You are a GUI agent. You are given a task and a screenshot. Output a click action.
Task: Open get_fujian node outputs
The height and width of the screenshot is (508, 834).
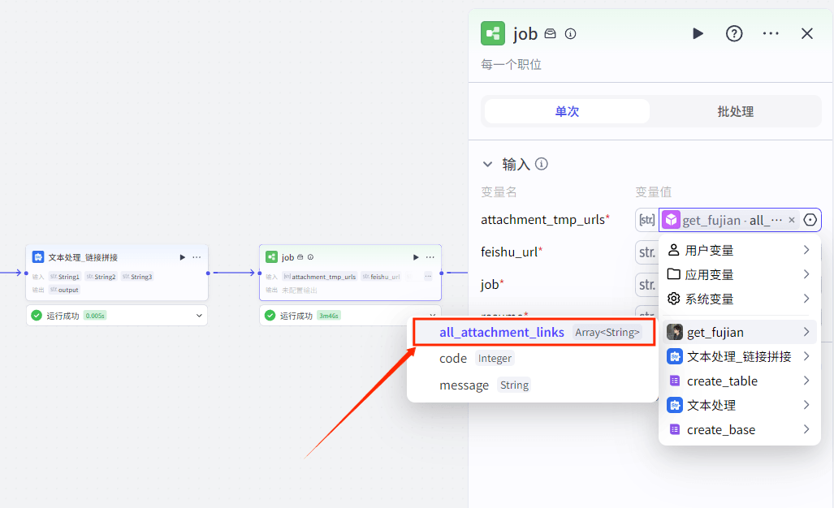(x=739, y=332)
